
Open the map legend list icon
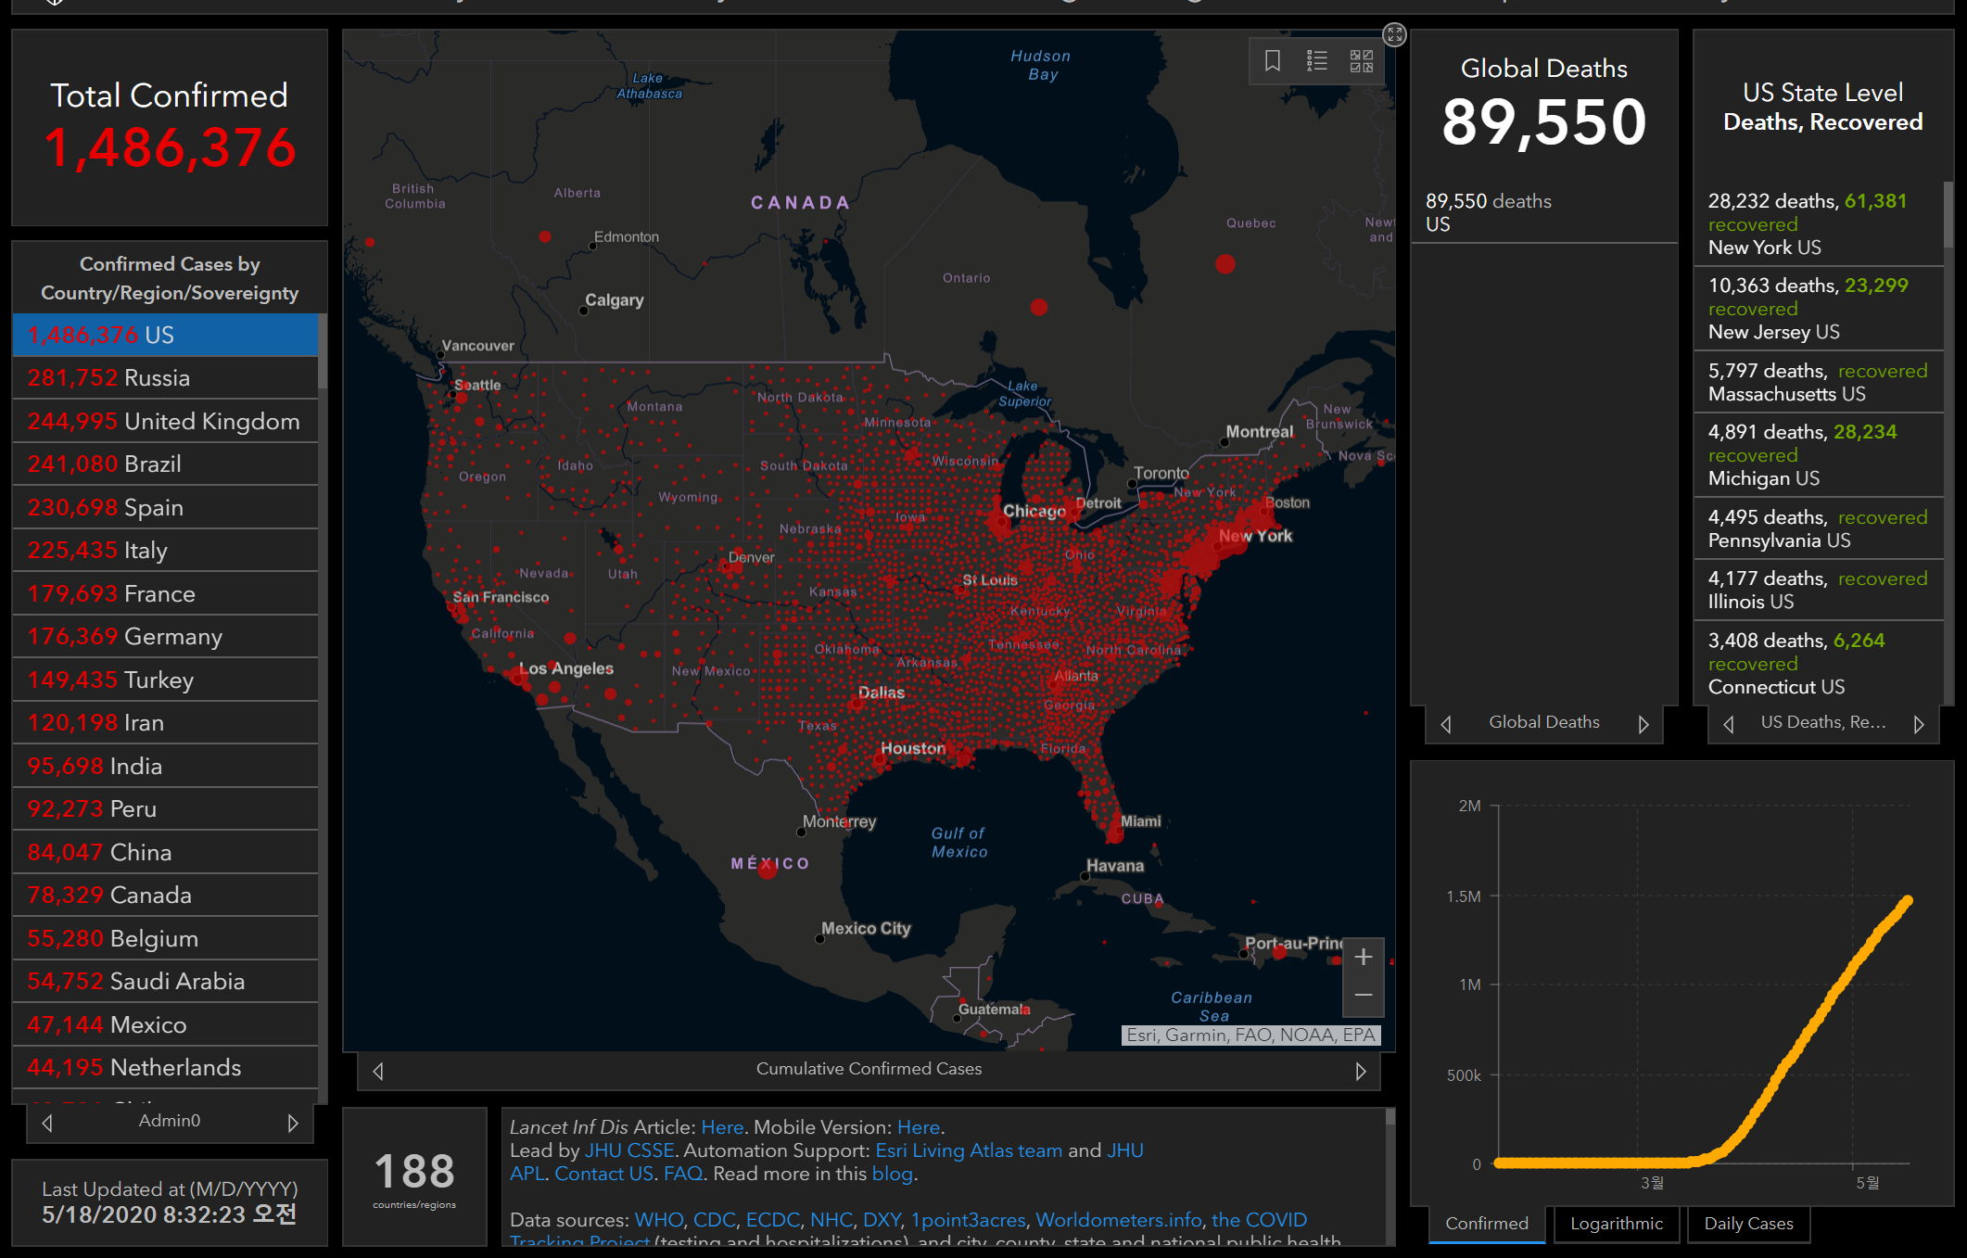click(x=1317, y=61)
